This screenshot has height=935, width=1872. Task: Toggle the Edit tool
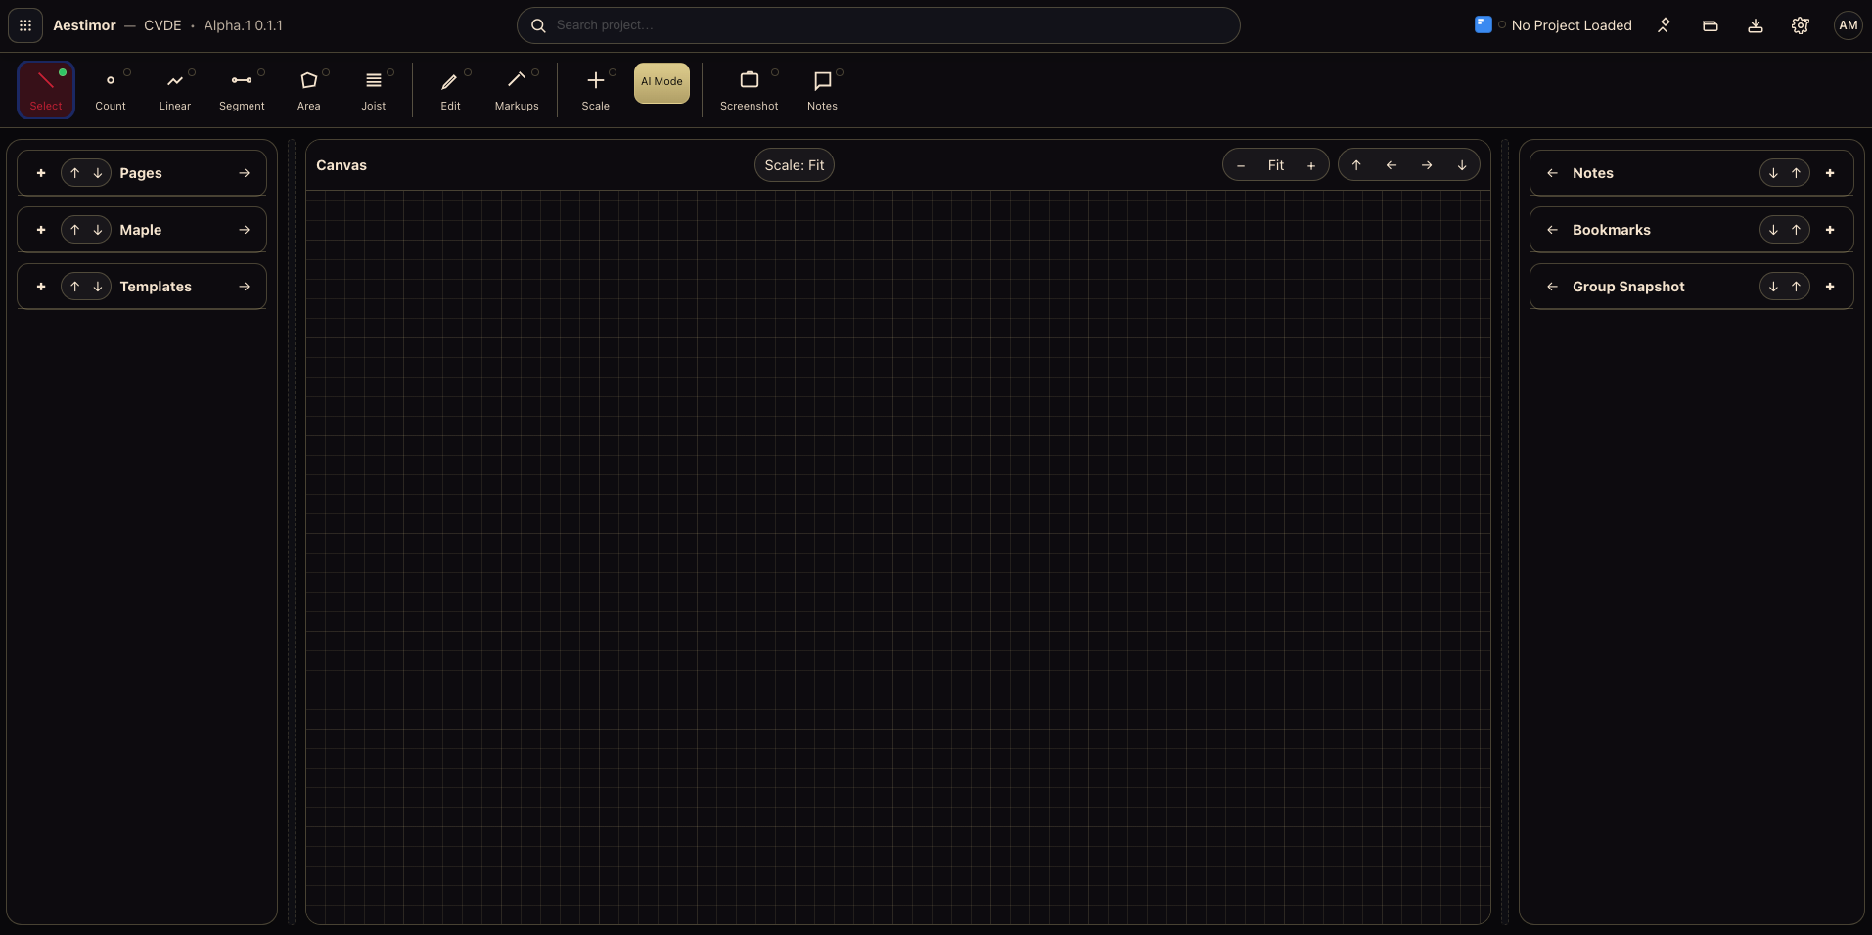click(x=450, y=90)
